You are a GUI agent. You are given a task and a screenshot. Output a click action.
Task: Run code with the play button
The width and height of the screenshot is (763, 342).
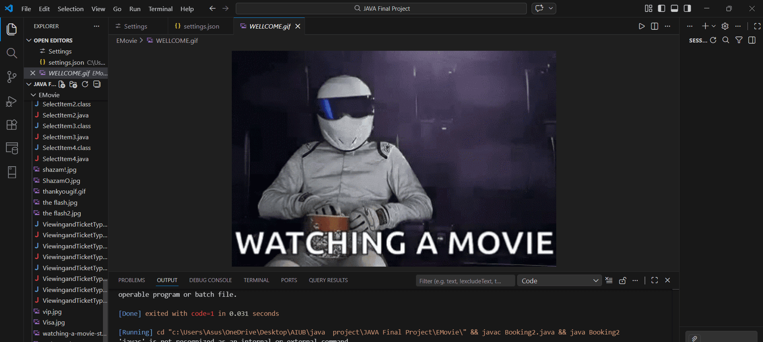click(x=641, y=26)
